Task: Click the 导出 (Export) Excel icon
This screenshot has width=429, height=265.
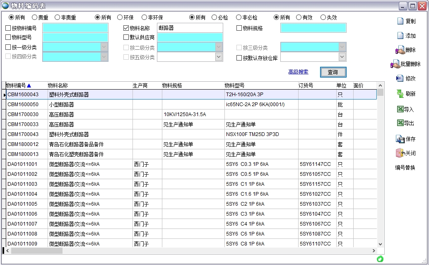Action: tap(400, 123)
